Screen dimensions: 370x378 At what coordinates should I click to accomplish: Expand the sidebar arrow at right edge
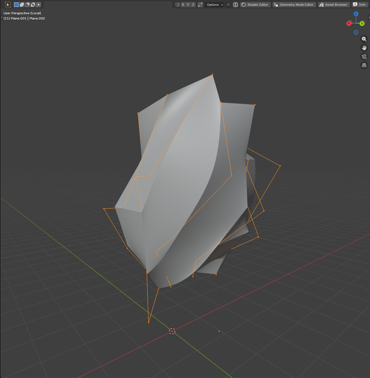click(369, 17)
